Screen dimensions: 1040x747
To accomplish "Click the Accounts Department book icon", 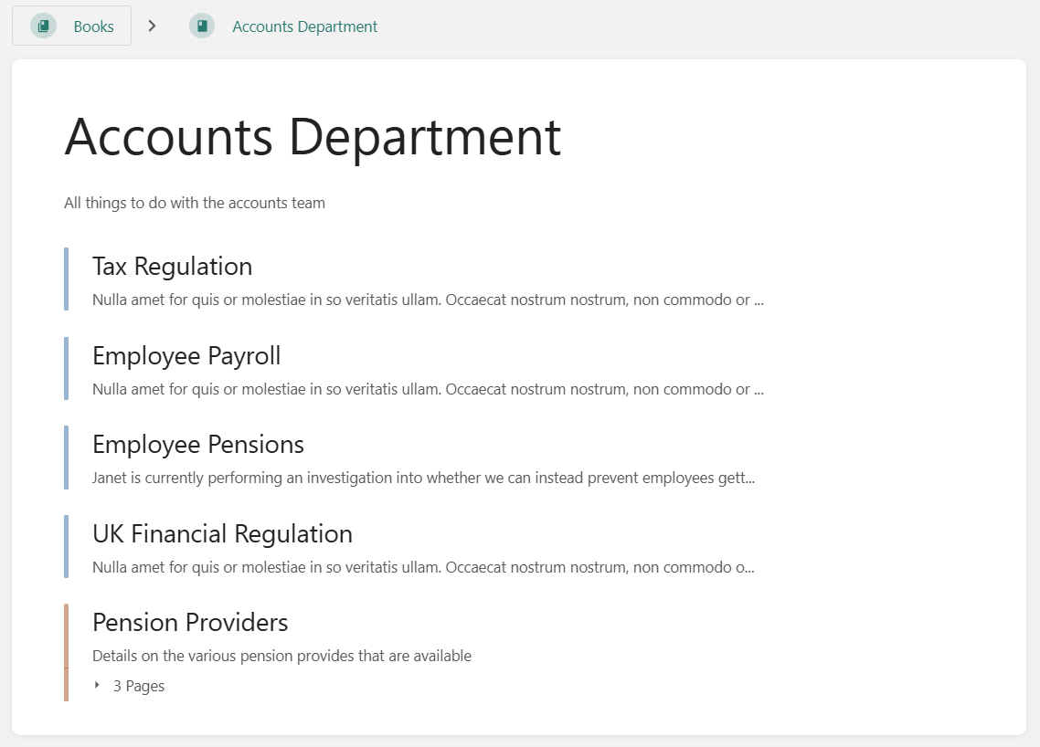I will (x=202, y=26).
